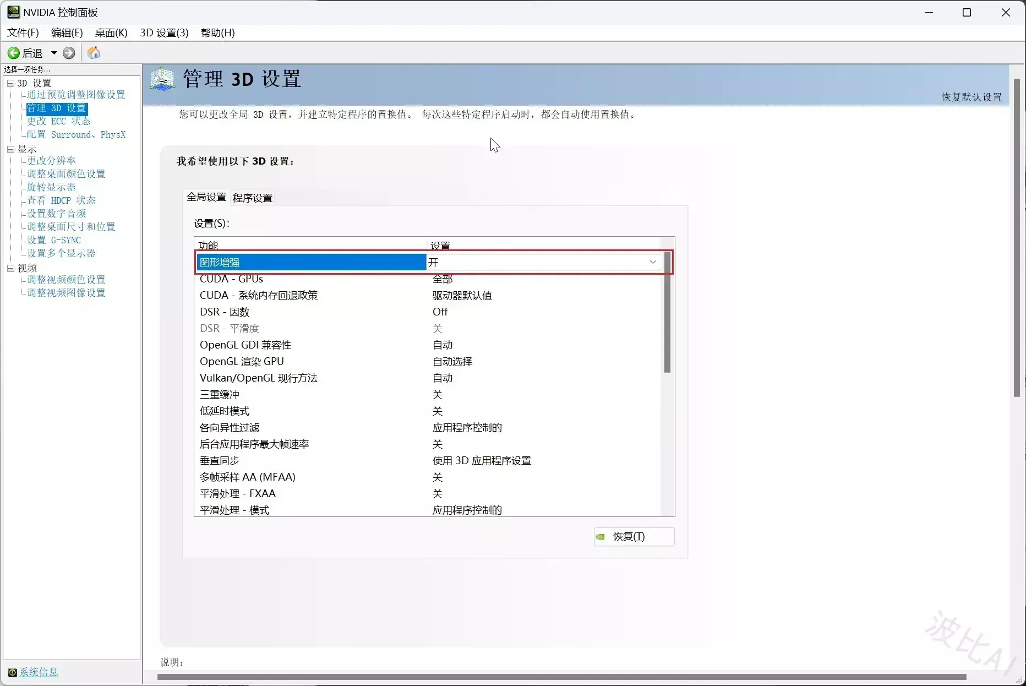
Task: Open the 编辑(E) menu
Action: tap(67, 32)
